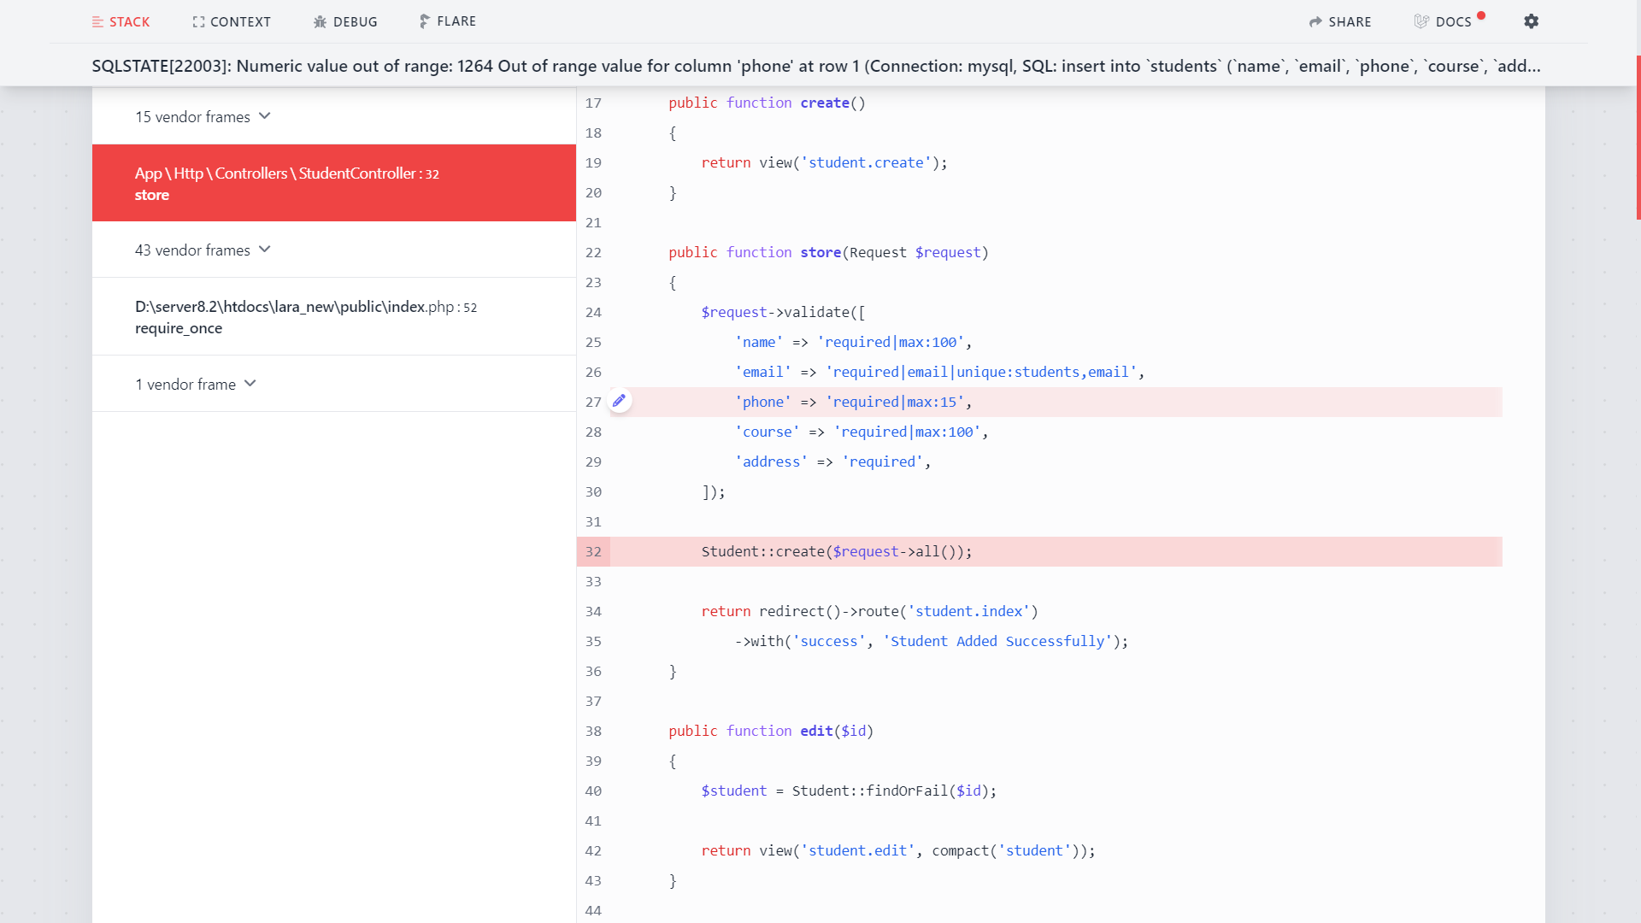Click the return view('student.create') line
The width and height of the screenshot is (1641, 923).
tap(824, 162)
